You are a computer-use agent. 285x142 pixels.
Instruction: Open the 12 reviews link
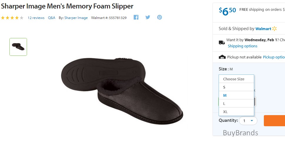tap(36, 18)
